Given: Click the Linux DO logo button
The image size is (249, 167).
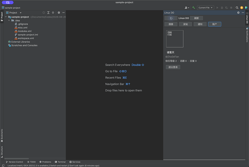Looking at the screenshot, I should click(x=171, y=18).
